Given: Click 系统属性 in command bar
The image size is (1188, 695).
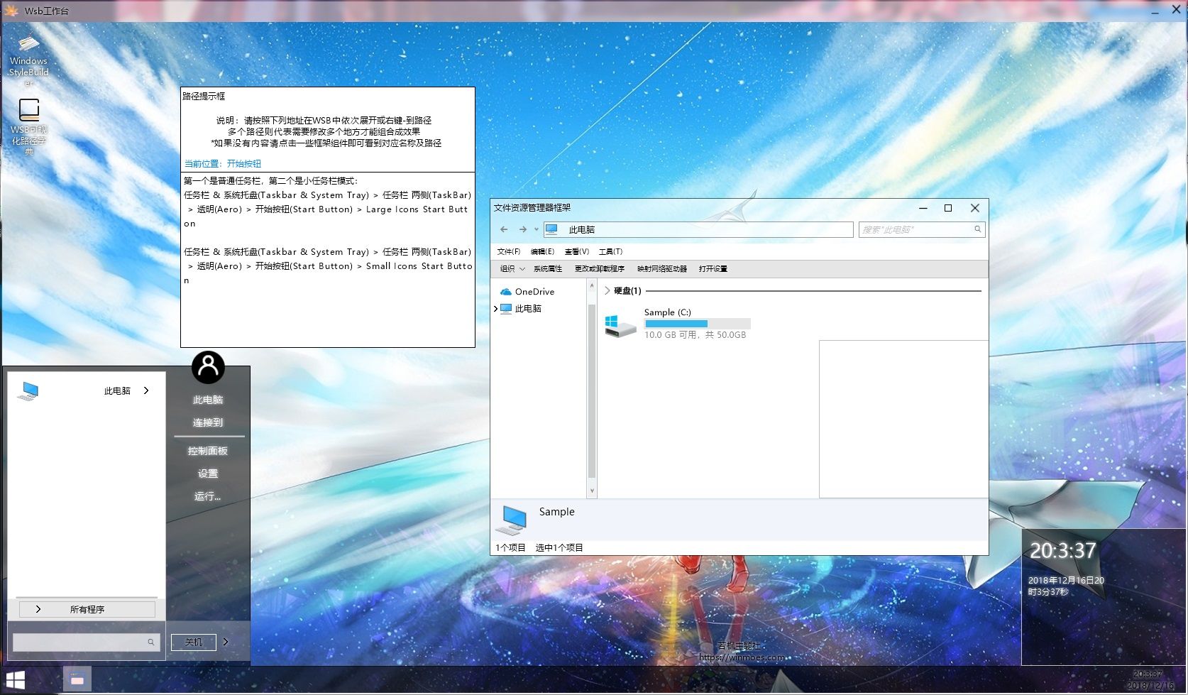Looking at the screenshot, I should (548, 269).
